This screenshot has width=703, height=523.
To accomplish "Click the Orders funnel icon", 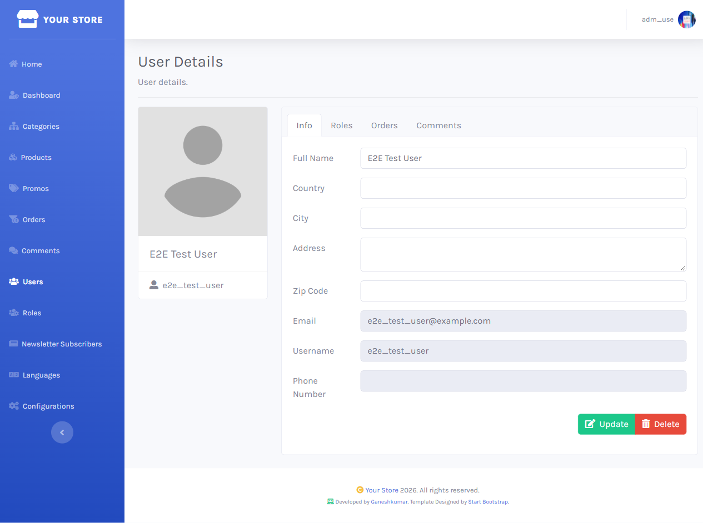I will tap(14, 219).
